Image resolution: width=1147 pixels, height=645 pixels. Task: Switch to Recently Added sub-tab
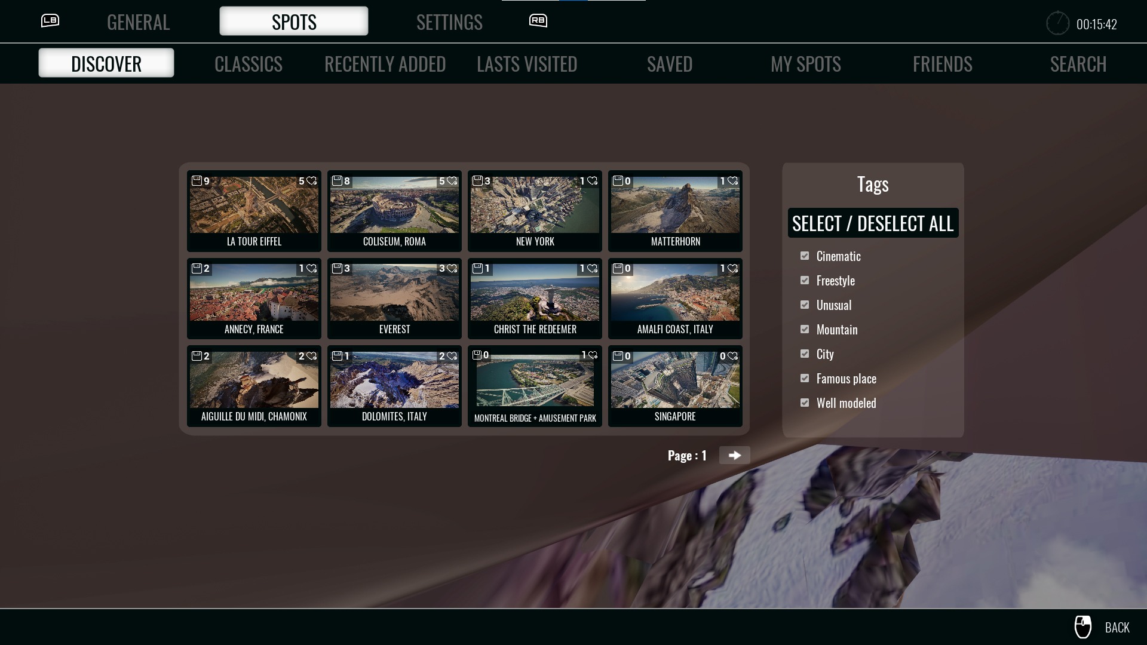pyautogui.click(x=385, y=64)
